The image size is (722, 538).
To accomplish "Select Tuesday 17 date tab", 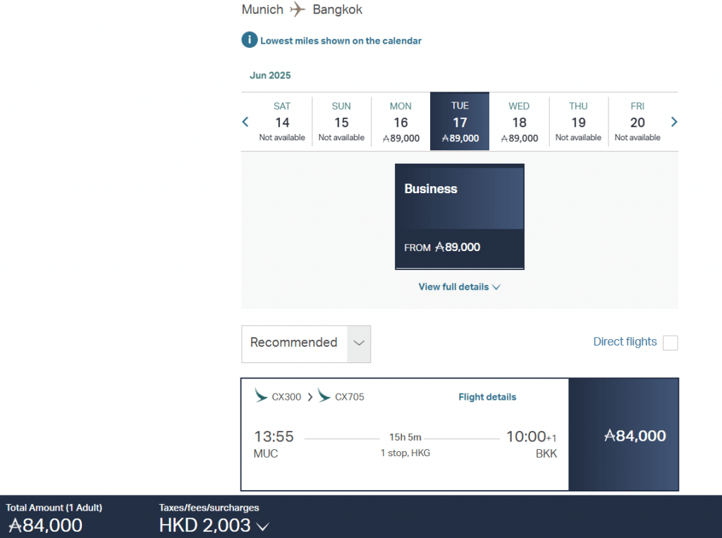I will [460, 121].
